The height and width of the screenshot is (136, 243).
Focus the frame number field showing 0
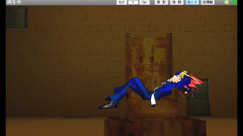[133, 2]
